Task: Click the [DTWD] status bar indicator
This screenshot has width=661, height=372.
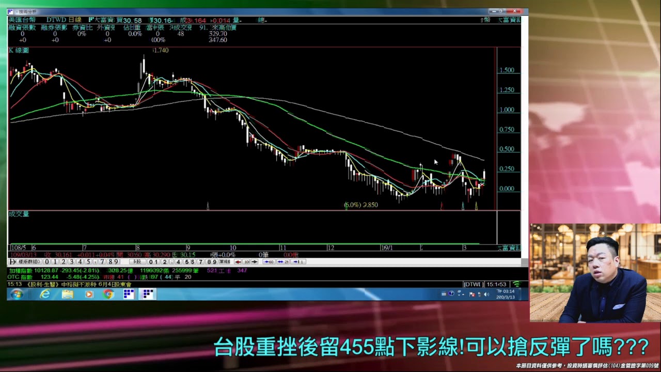Action: pos(474,284)
